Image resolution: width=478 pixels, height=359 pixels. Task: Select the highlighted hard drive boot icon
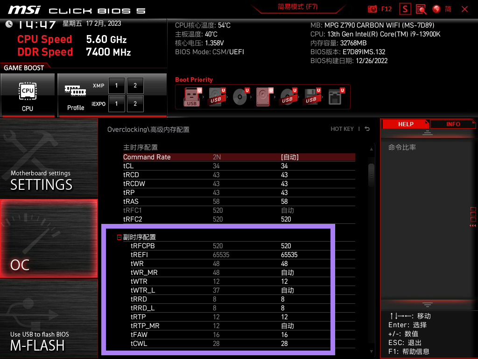click(263, 97)
